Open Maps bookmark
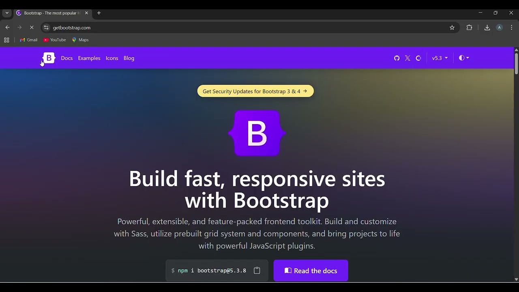This screenshot has width=519, height=292. 80,40
